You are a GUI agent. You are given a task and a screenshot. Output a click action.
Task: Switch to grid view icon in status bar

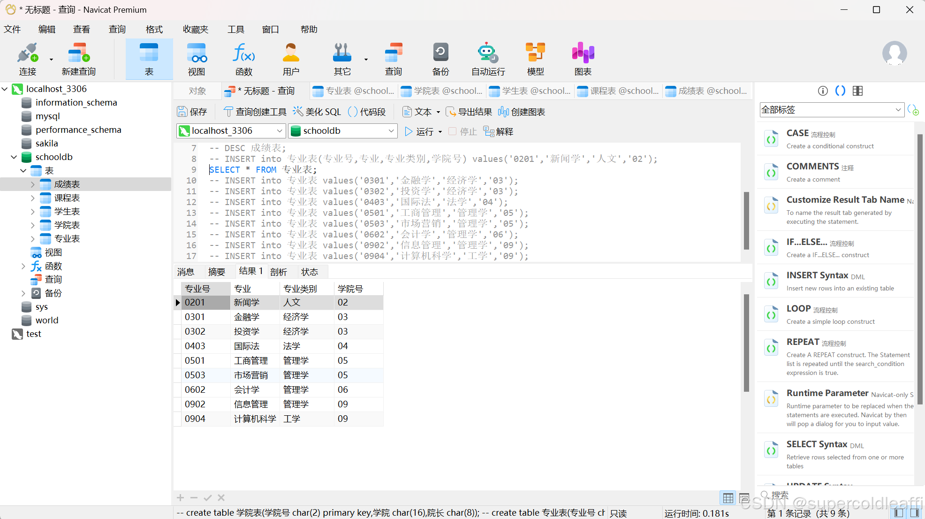(x=728, y=498)
